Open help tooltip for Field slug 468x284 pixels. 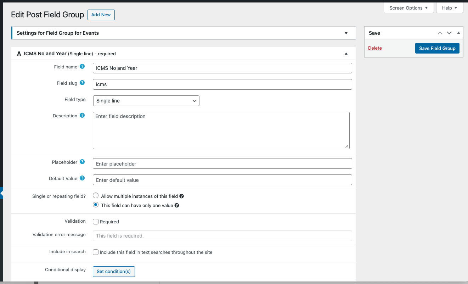pos(82,83)
